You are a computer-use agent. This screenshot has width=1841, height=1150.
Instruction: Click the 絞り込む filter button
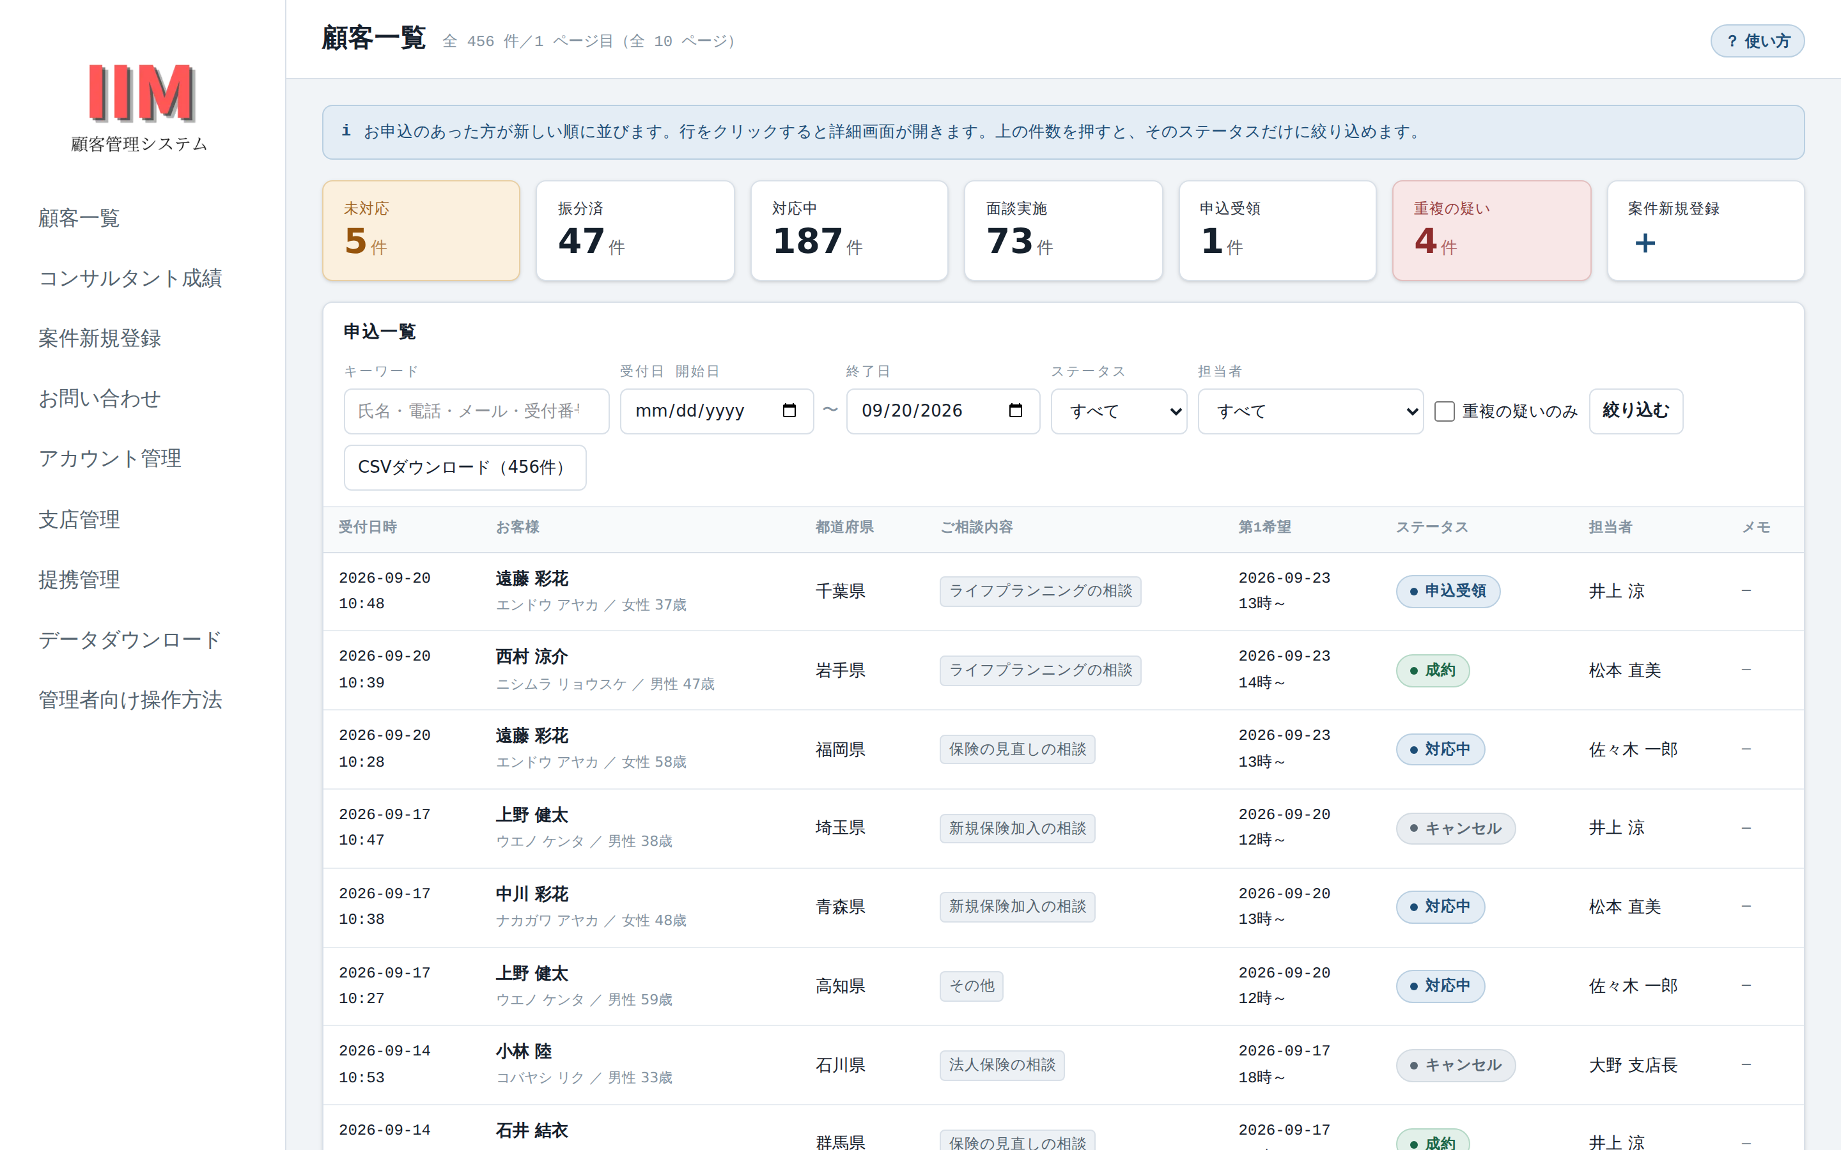pyautogui.click(x=1636, y=411)
